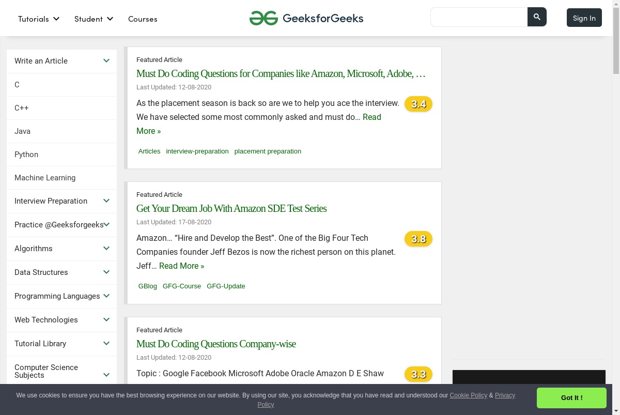Image resolution: width=620 pixels, height=415 pixels.
Task: Click the 'Featured Article' label above Amazon SDE title
Action: point(159,195)
